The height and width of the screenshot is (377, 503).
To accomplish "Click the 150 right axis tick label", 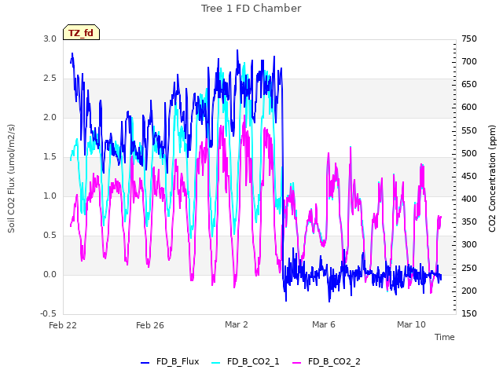I will pyautogui.click(x=469, y=313).
